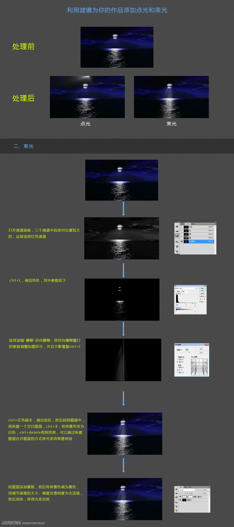This screenshot has height=527, width=234.
Task: Select 草图 quality in the Radial Blur dialog
Action: pyautogui.click(x=177, y=367)
